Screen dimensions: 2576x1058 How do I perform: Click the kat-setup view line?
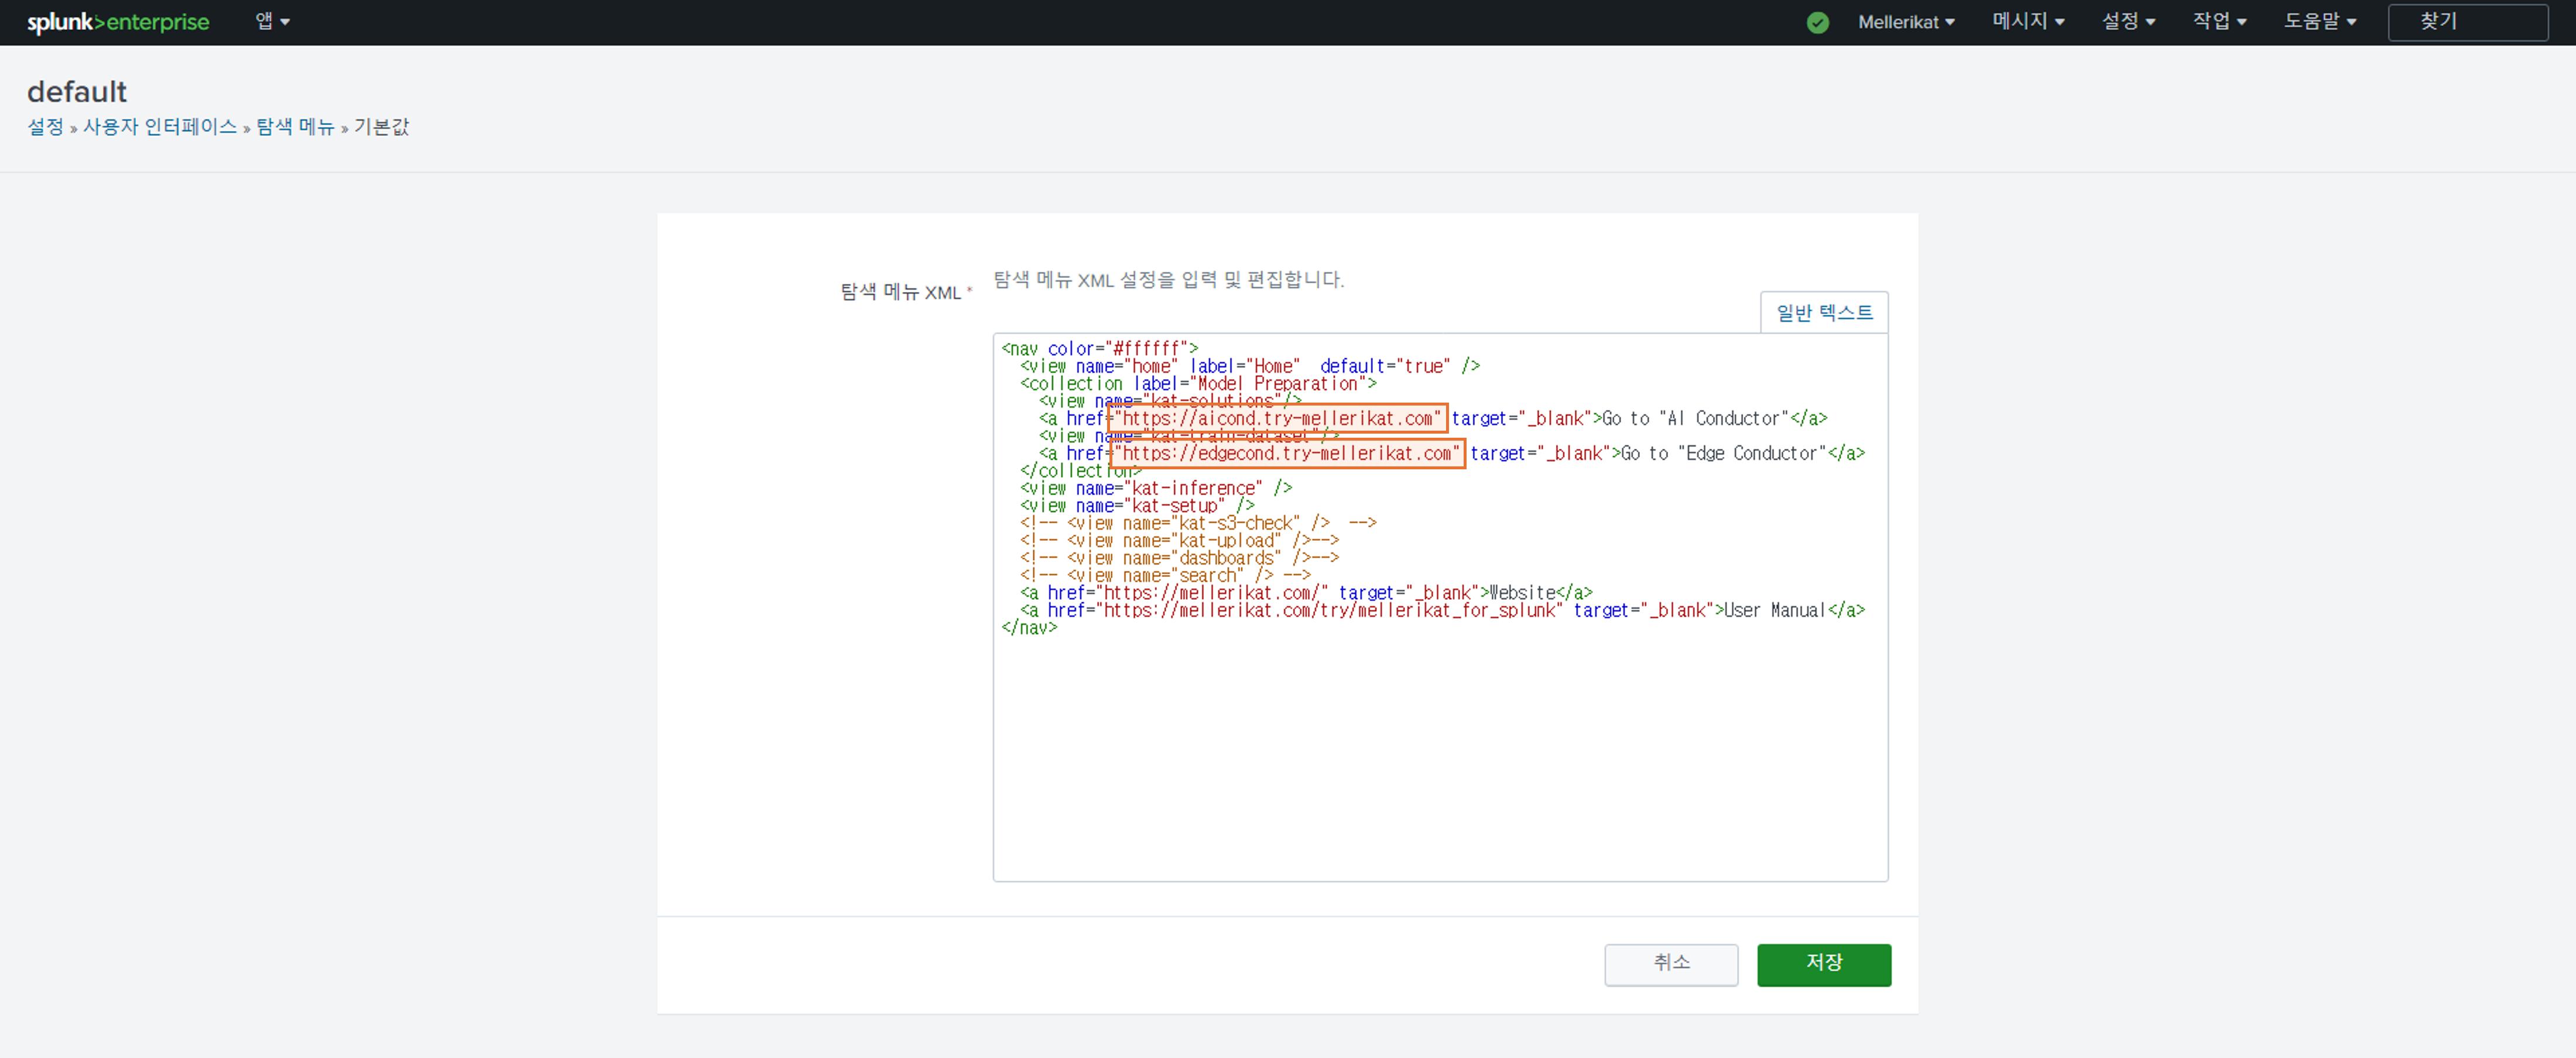click(x=1137, y=506)
